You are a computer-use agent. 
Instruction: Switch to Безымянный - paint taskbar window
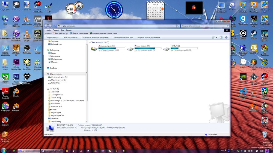coord(52,151)
